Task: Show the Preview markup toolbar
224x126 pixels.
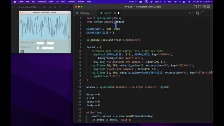Action: [x=68, y=7]
